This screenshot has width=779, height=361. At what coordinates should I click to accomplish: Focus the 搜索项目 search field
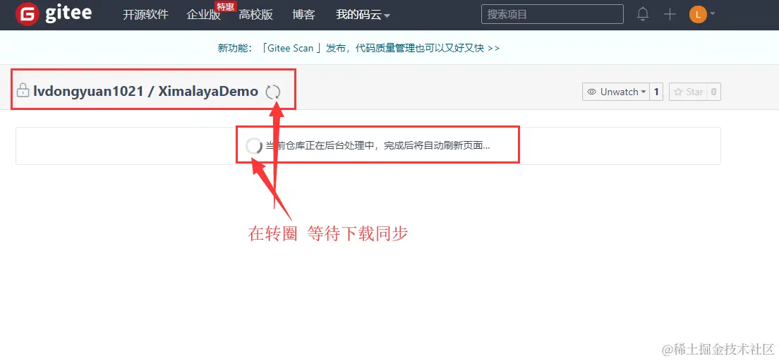pos(552,14)
